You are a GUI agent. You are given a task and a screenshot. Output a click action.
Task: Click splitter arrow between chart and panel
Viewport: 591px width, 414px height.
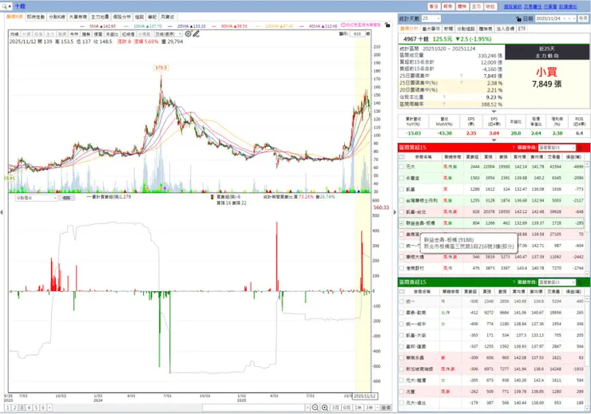click(395, 213)
